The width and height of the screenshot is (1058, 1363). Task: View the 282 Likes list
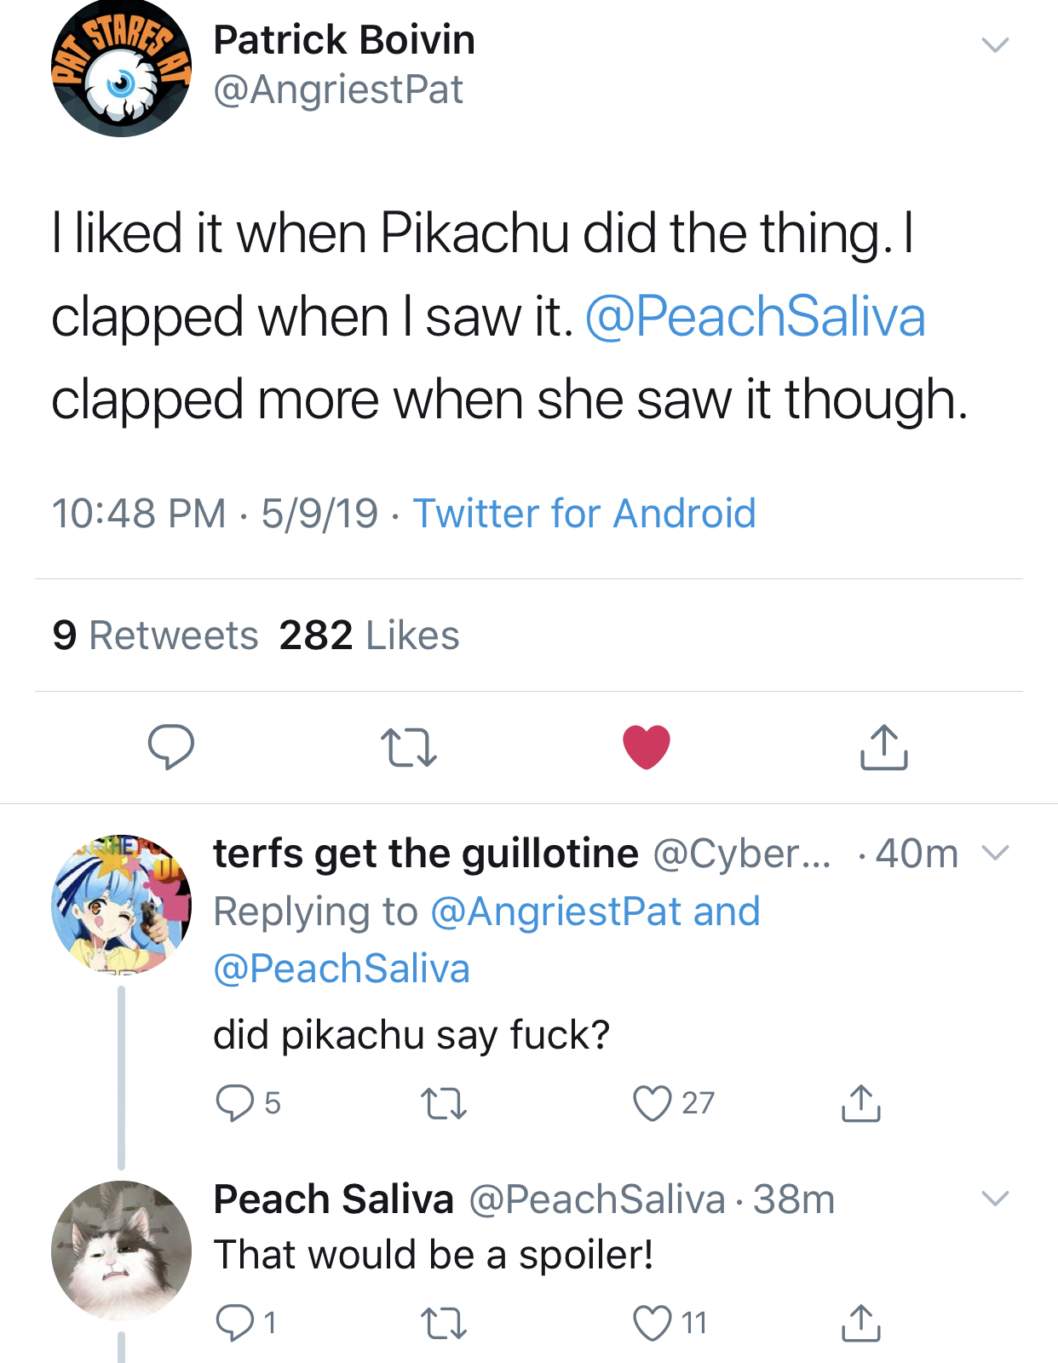(x=369, y=635)
